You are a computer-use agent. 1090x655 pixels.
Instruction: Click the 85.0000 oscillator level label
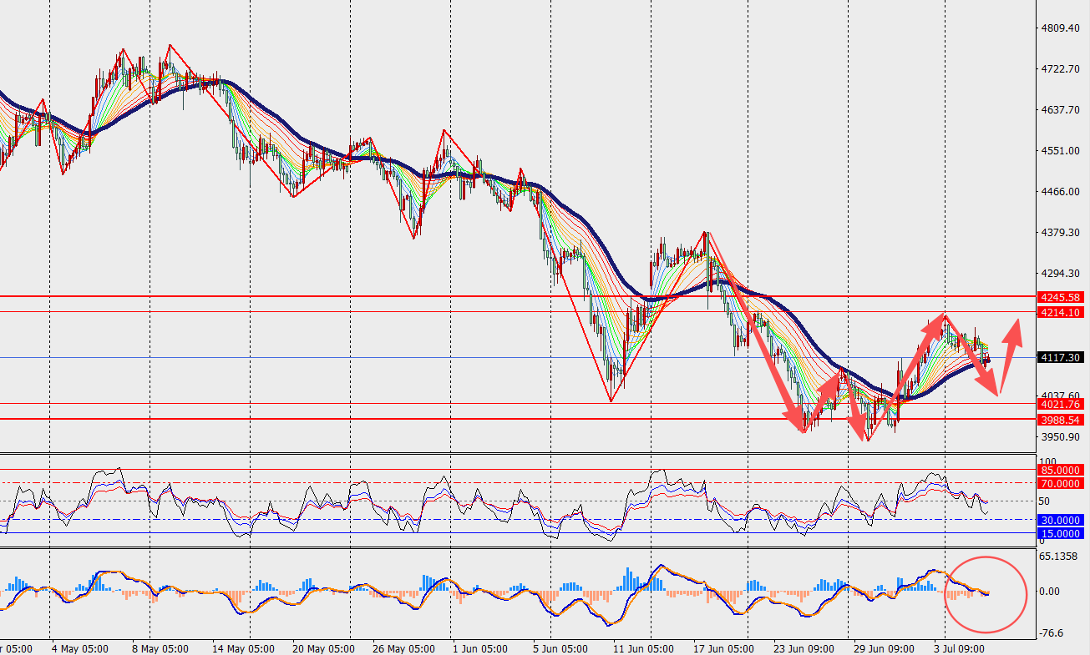coord(1061,470)
